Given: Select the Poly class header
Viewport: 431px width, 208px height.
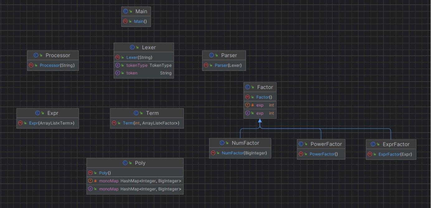Looking at the screenshot, I should click(135, 163).
